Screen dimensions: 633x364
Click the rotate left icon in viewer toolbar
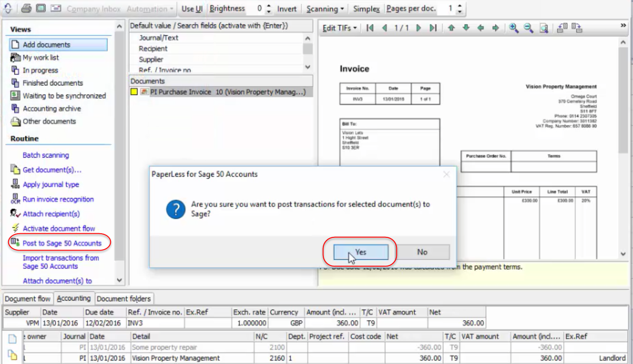pos(562,28)
